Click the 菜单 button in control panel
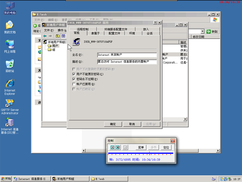The width and height of the screenshot is (242, 182). tap(141, 147)
